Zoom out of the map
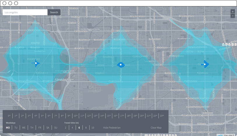This screenshot has width=237, height=136. (x=232, y=16)
